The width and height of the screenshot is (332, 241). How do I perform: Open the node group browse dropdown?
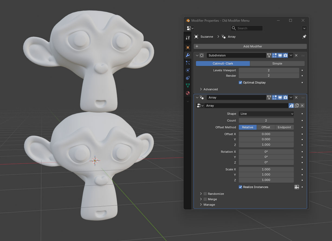(200, 106)
